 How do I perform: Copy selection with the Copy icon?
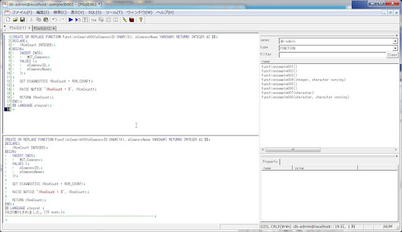tap(39, 19)
